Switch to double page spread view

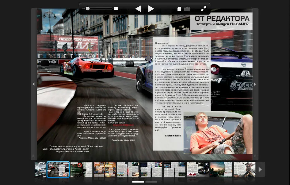point(187,9)
